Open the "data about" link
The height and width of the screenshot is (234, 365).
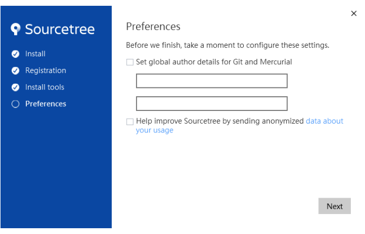(325, 121)
